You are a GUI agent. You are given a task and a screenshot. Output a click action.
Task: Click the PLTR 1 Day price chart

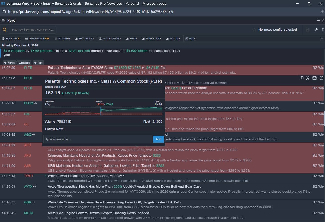pyautogui.click(x=104, y=111)
